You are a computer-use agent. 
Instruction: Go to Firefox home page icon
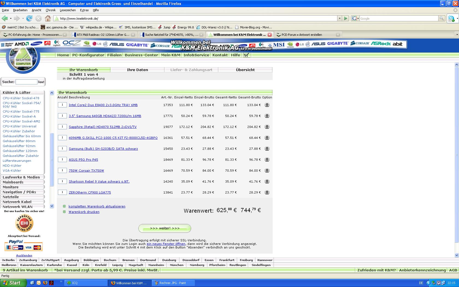click(x=48, y=18)
